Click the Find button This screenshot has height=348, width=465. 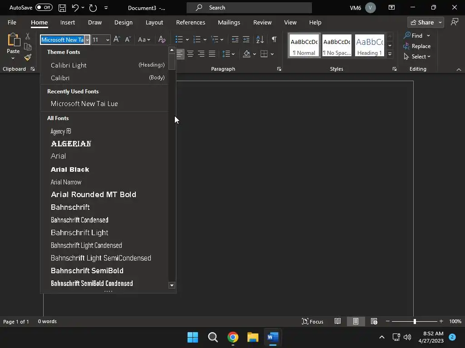click(x=413, y=35)
